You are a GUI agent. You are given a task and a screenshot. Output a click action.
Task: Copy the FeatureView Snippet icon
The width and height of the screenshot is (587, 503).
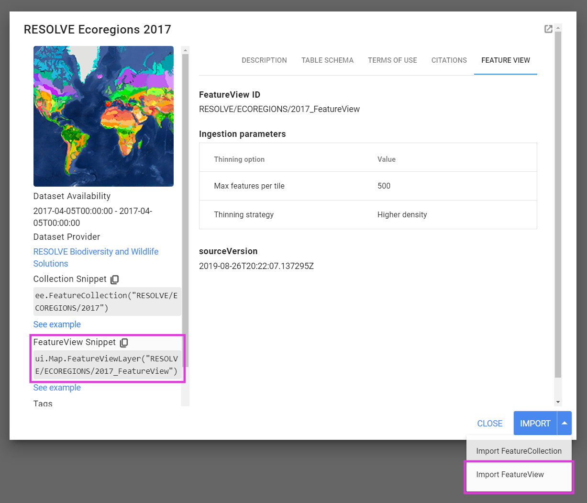(x=124, y=343)
